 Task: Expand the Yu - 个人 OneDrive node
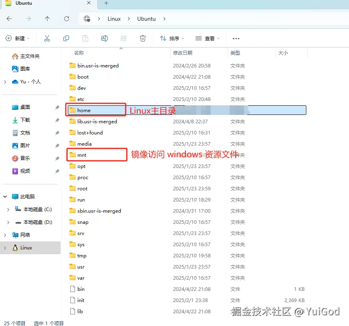[5, 82]
